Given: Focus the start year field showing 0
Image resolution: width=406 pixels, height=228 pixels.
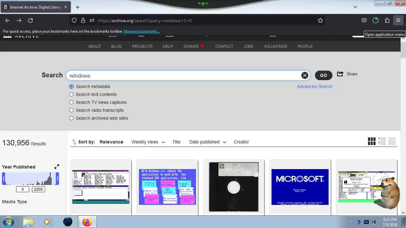Looking at the screenshot, I should (23, 189).
